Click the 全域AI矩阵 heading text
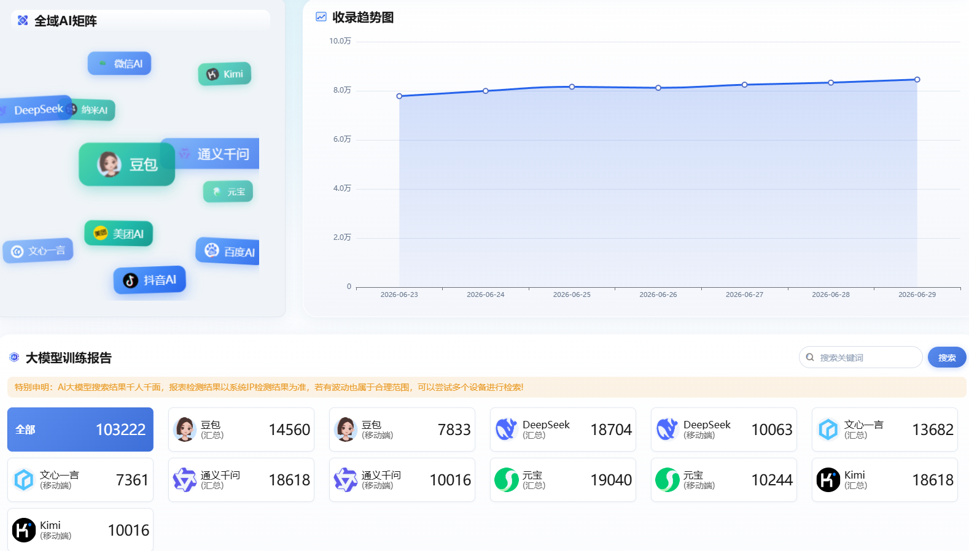969x551 pixels. (66, 21)
